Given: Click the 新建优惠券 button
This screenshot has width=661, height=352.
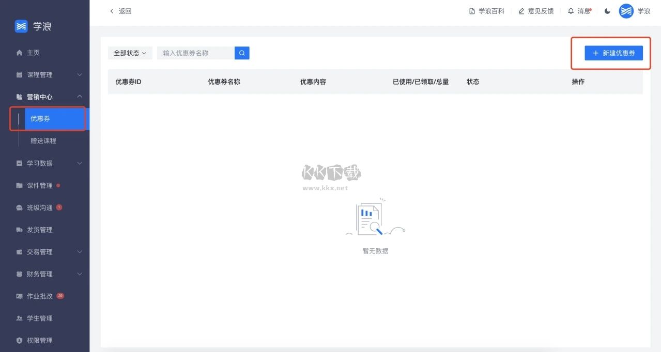Looking at the screenshot, I should 613,53.
